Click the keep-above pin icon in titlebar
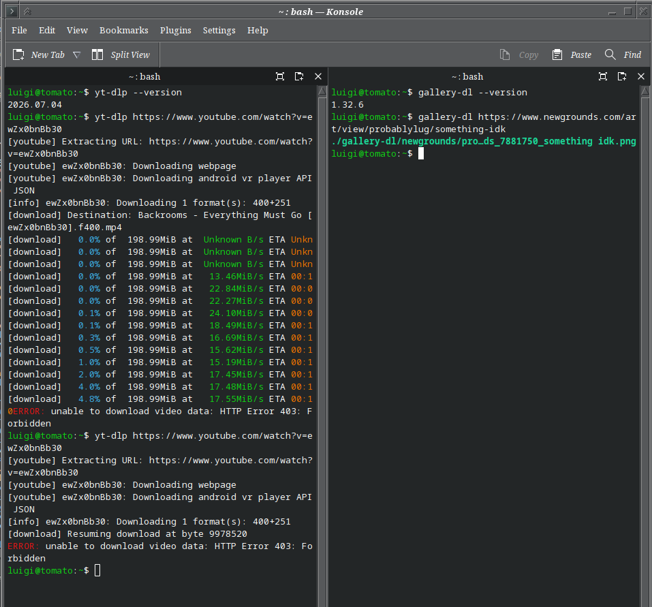Viewport: 652px width, 607px height. (x=27, y=12)
